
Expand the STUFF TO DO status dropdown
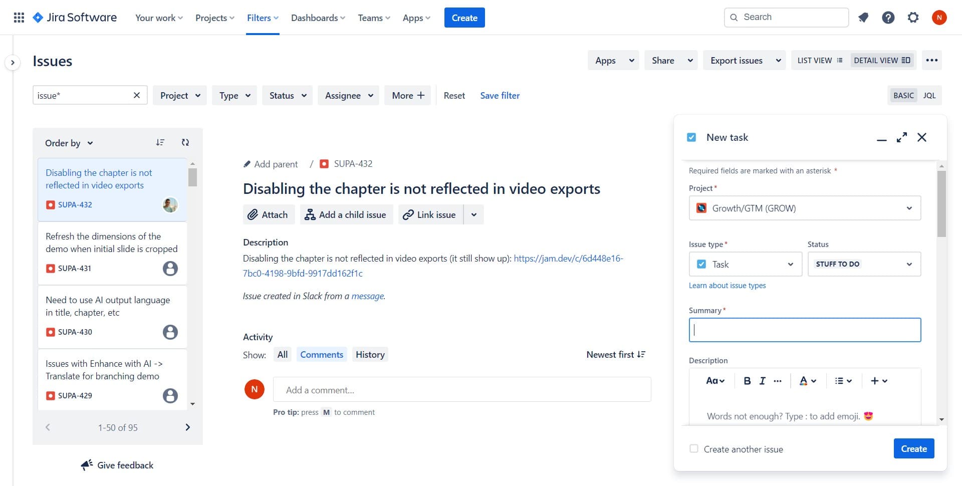864,265
